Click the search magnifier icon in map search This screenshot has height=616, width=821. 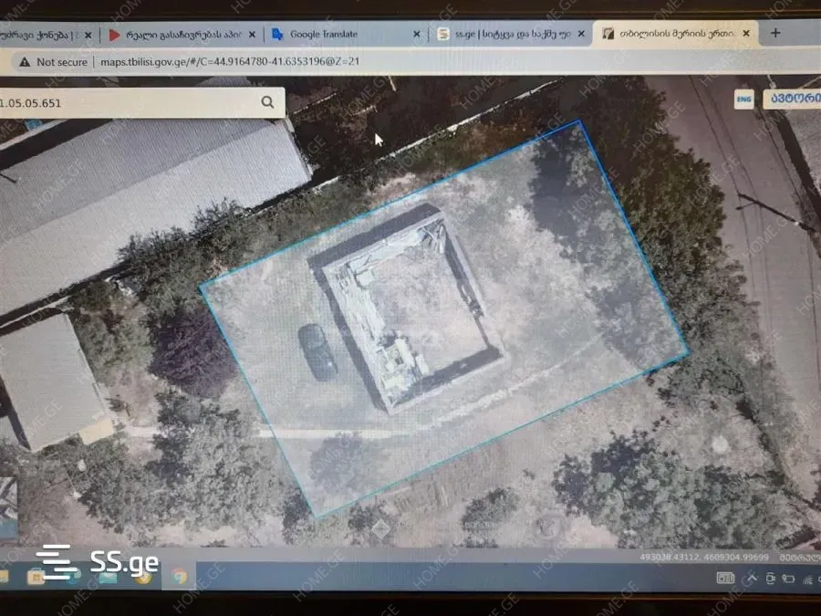pos(267,102)
